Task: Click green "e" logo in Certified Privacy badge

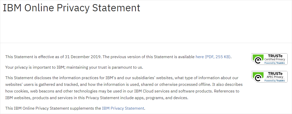Action: pyautogui.click(x=258, y=60)
